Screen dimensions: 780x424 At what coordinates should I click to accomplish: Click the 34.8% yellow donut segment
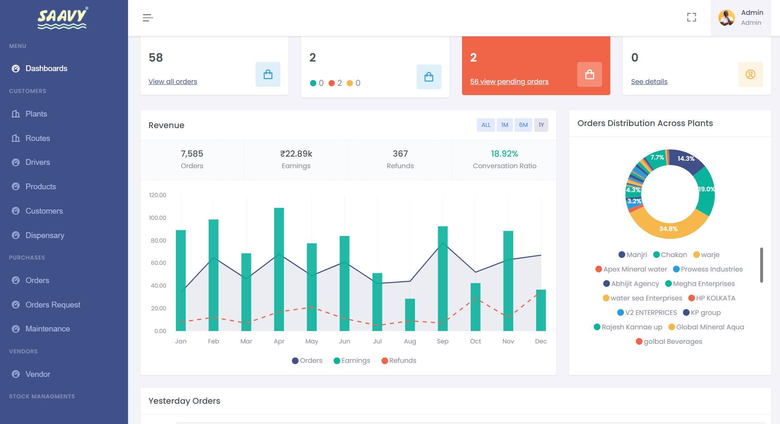(x=668, y=229)
